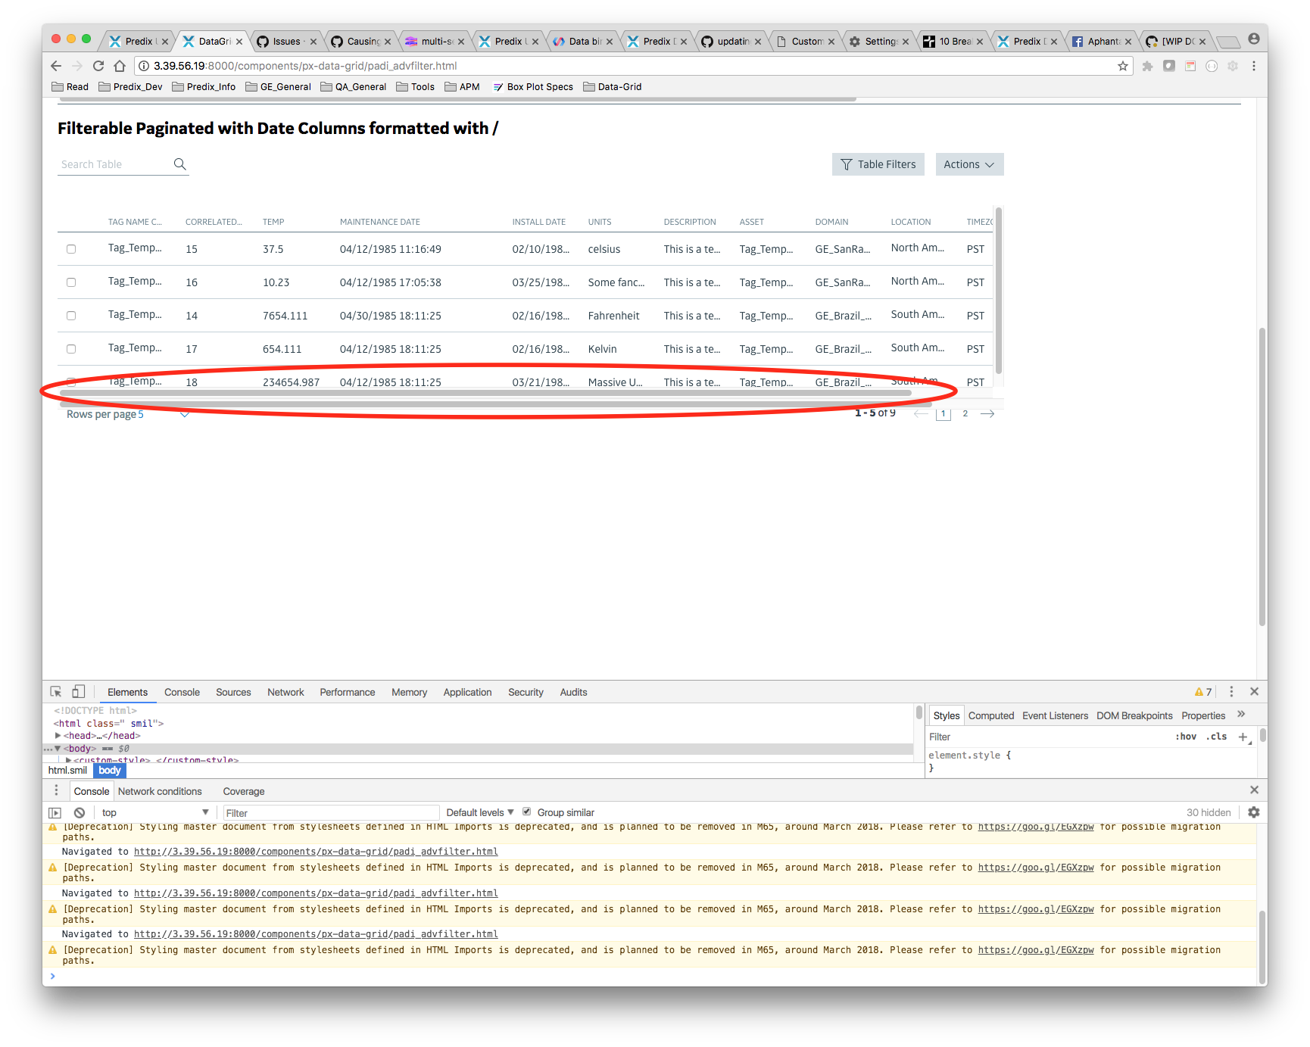The width and height of the screenshot is (1310, 1047).
Task: Open the DevTools three-dot options menu
Action: pos(1231,691)
